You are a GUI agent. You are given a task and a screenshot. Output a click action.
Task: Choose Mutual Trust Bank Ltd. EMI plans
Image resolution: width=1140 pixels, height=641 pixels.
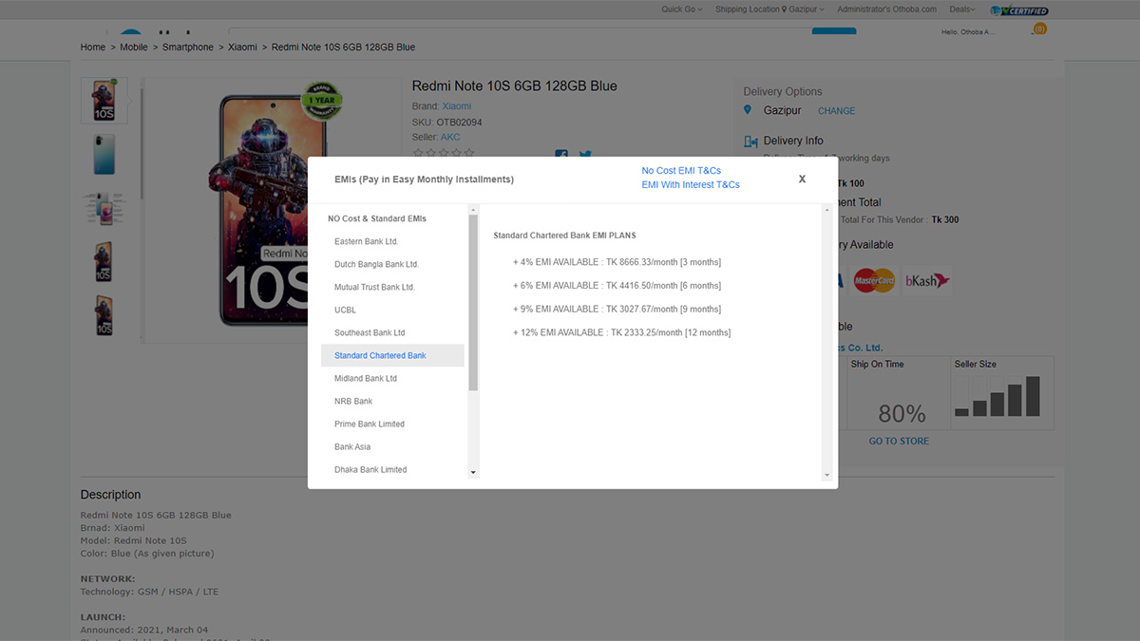(374, 288)
